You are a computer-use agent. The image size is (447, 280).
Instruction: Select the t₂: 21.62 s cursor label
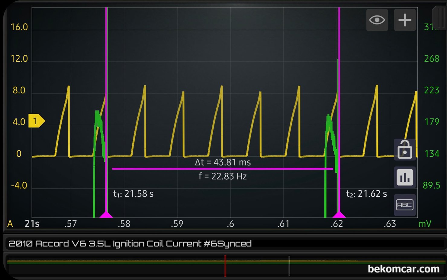(366, 194)
